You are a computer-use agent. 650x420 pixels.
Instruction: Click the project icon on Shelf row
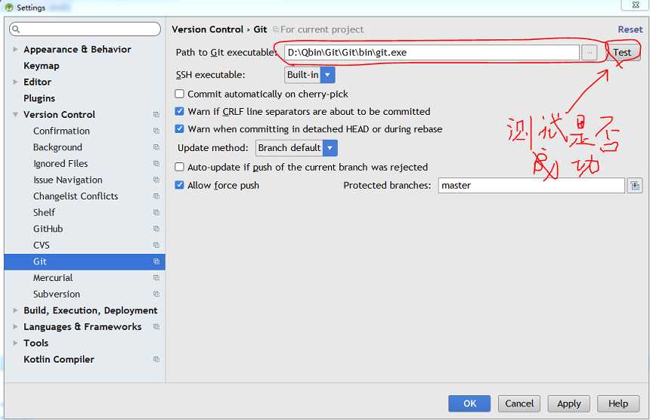[x=156, y=212]
